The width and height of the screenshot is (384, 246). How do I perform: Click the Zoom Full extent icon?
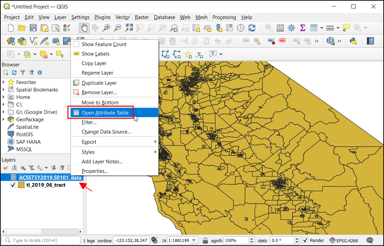click(x=129, y=28)
